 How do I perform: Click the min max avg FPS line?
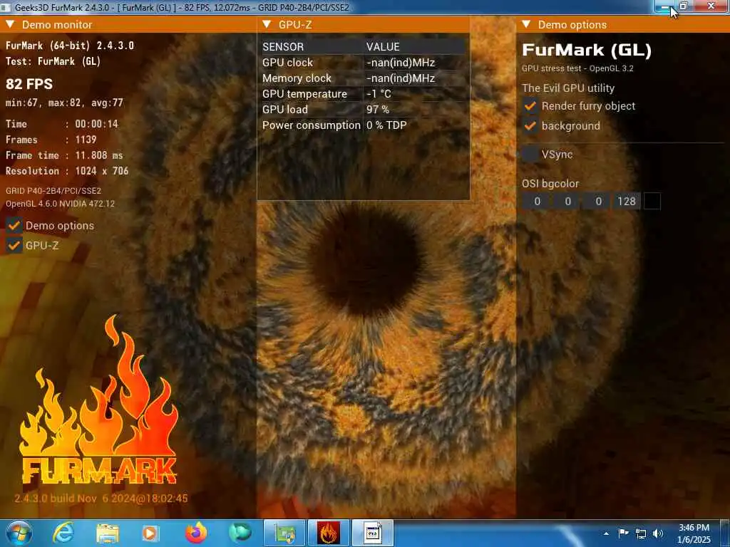[64, 103]
